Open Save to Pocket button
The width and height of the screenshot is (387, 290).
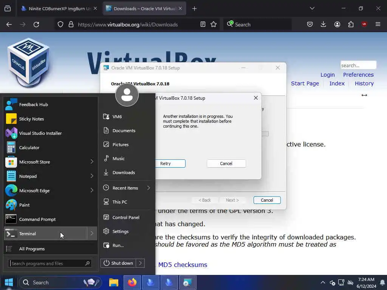click(310, 25)
